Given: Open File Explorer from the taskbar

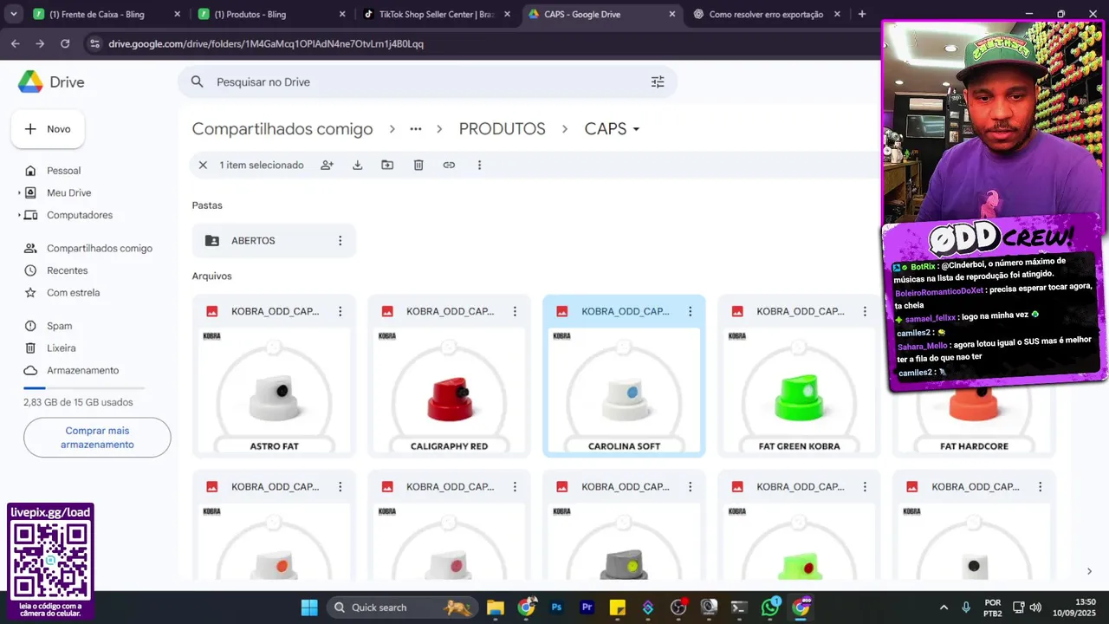Looking at the screenshot, I should click(x=495, y=608).
